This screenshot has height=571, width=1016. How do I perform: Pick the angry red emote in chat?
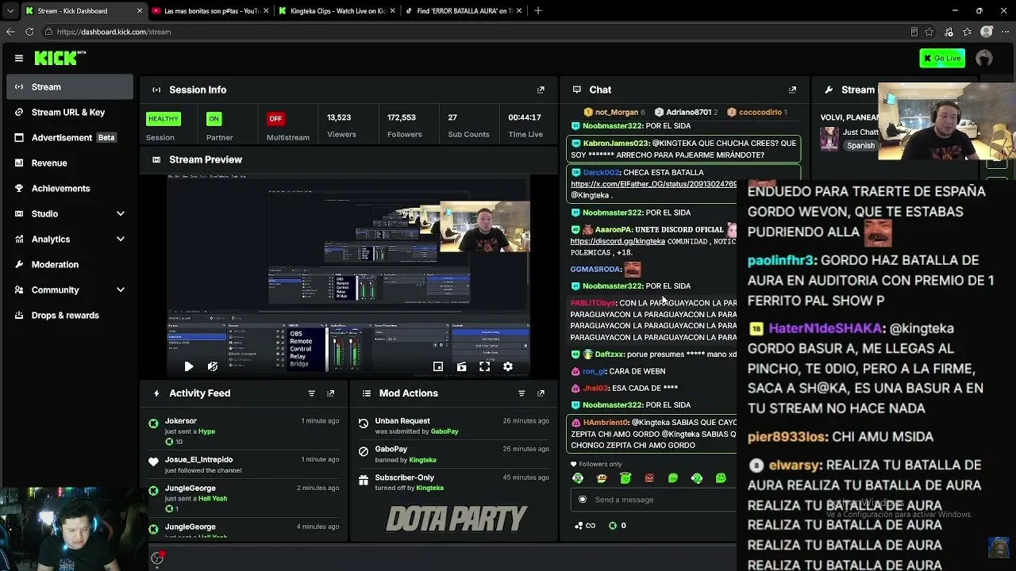[x=649, y=478]
